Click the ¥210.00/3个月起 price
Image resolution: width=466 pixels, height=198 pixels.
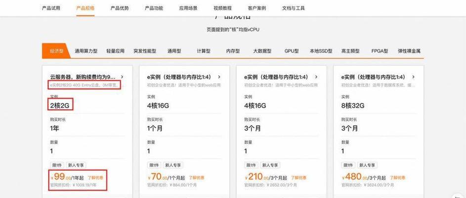pyautogui.click(x=266, y=177)
